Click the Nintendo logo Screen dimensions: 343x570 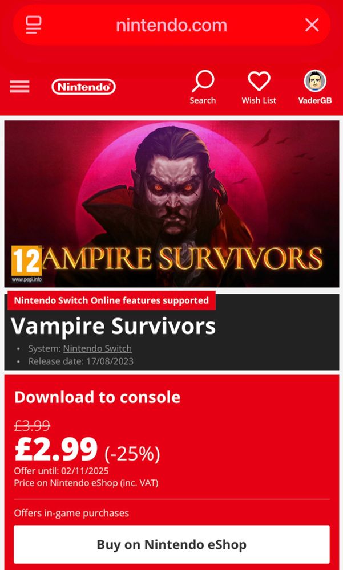(x=84, y=87)
